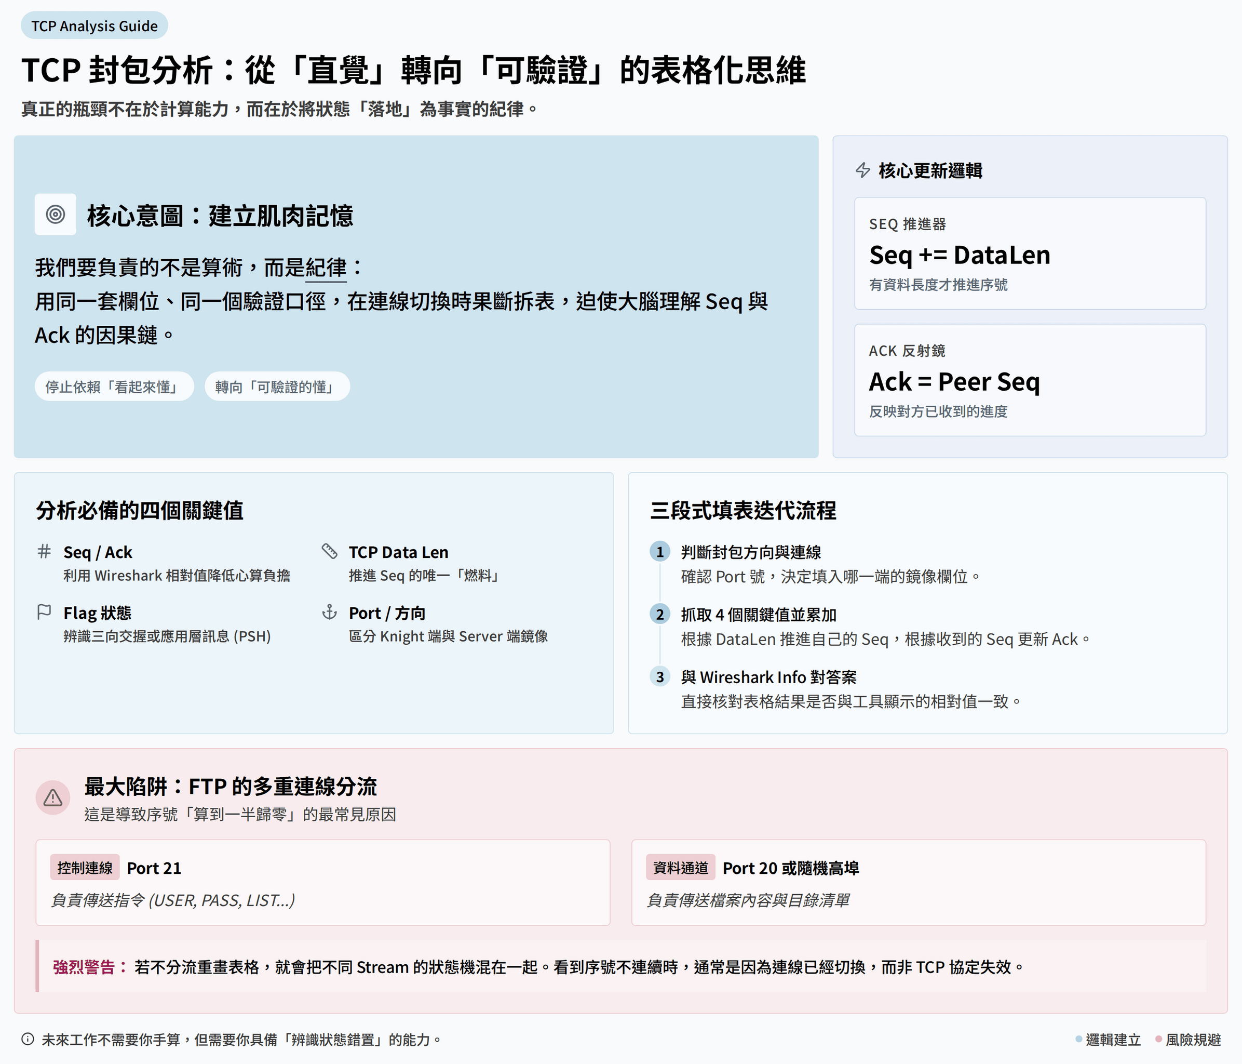This screenshot has height=1064, width=1242.
Task: Click the blue 邏輯建立 legend dot
Action: point(1078,1039)
